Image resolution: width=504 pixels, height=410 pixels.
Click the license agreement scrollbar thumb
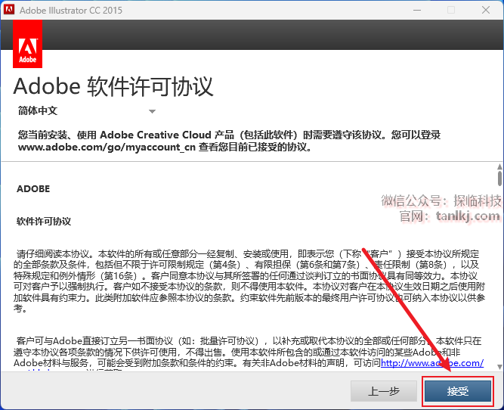[499, 179]
